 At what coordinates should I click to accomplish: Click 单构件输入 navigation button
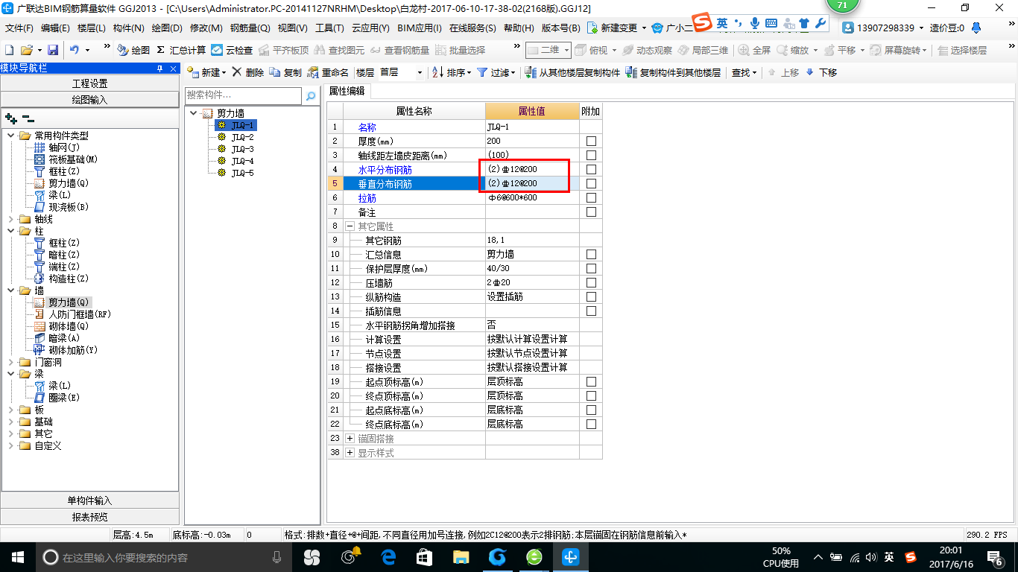tap(89, 500)
